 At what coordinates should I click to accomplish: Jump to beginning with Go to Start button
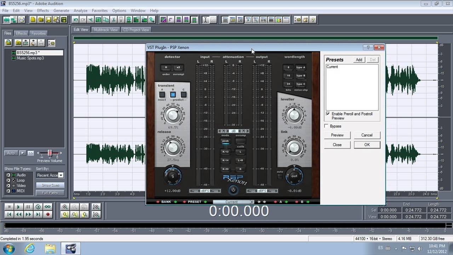pyautogui.click(x=9, y=214)
